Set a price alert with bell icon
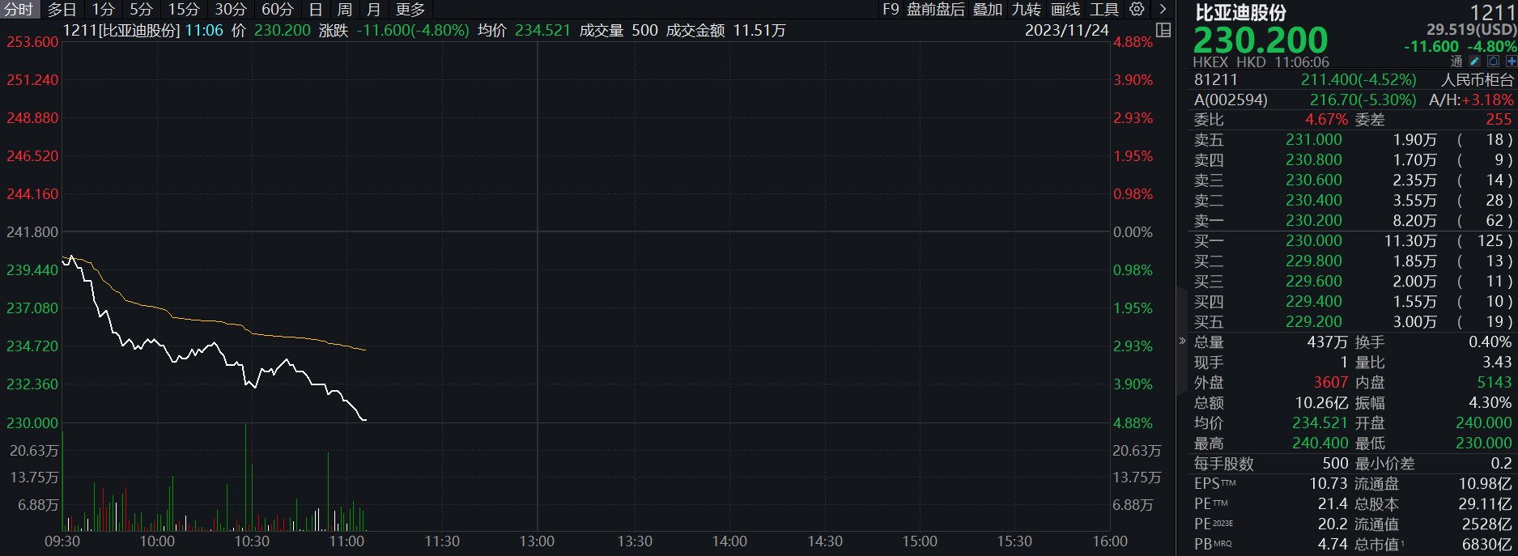The width and height of the screenshot is (1518, 556). coord(1493,62)
